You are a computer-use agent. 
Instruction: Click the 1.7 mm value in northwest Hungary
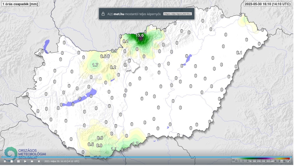click(x=95, y=65)
